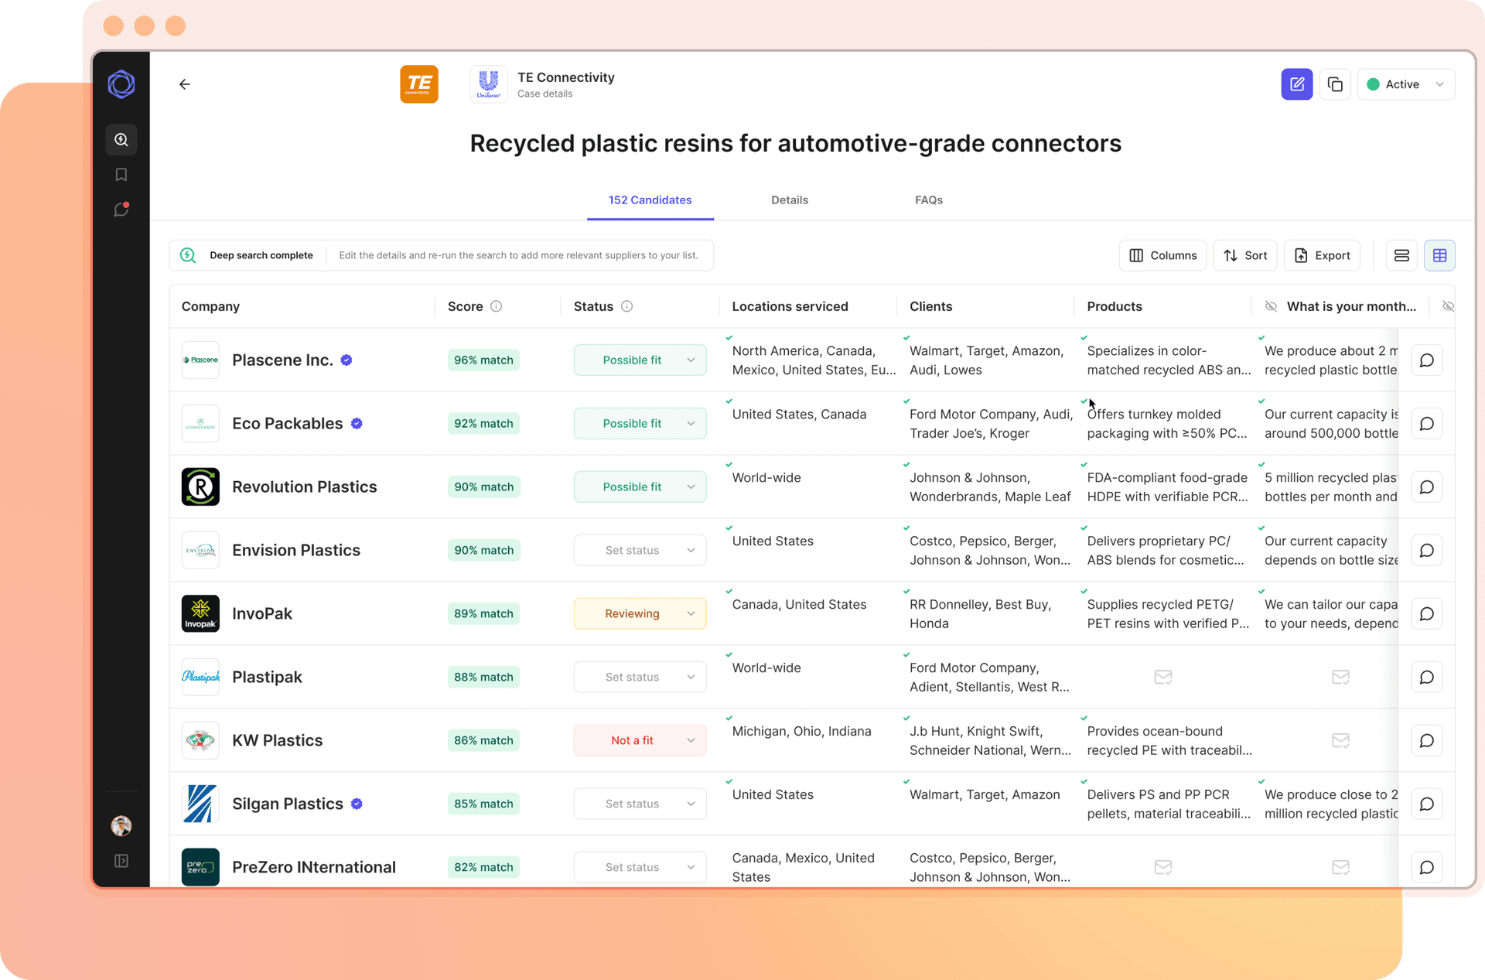Screen dimensions: 1485x980
Task: Toggle visibility of monthly question column
Action: [x=1271, y=306]
